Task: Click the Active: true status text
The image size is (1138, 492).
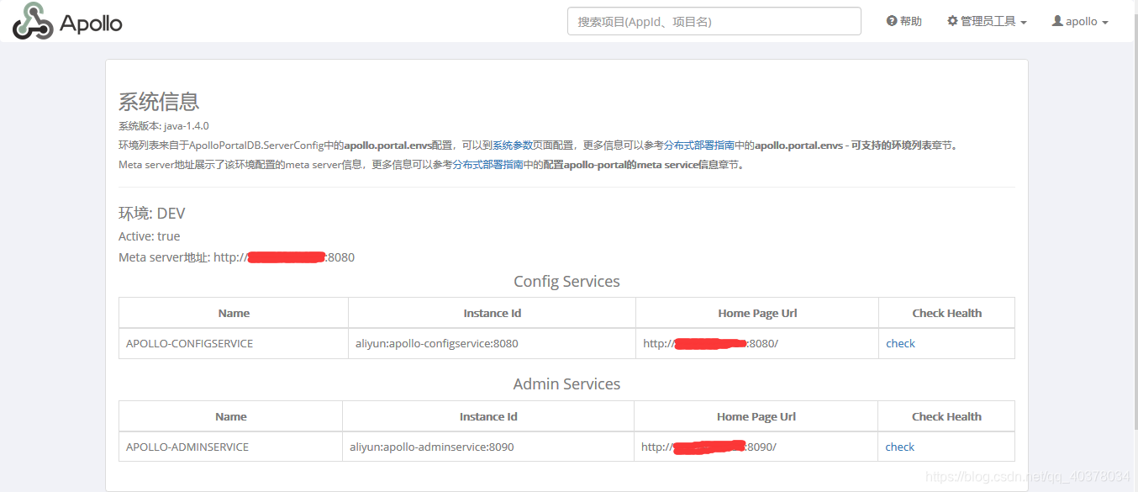Action: 150,236
